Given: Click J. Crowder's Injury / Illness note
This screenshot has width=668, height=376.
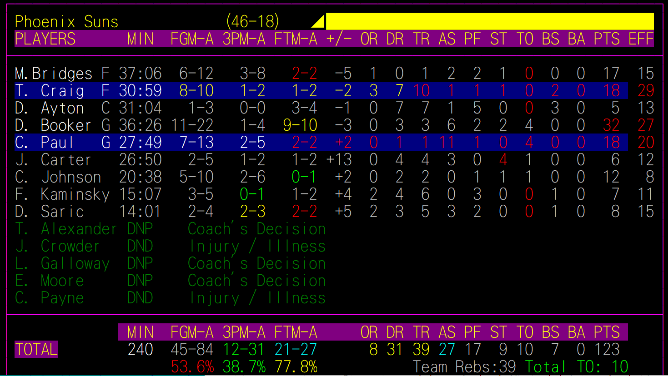Looking at the screenshot, I should tap(258, 246).
